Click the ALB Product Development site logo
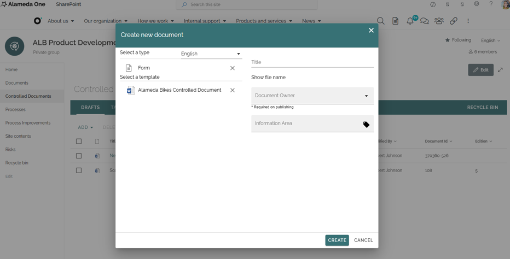 click(x=15, y=46)
